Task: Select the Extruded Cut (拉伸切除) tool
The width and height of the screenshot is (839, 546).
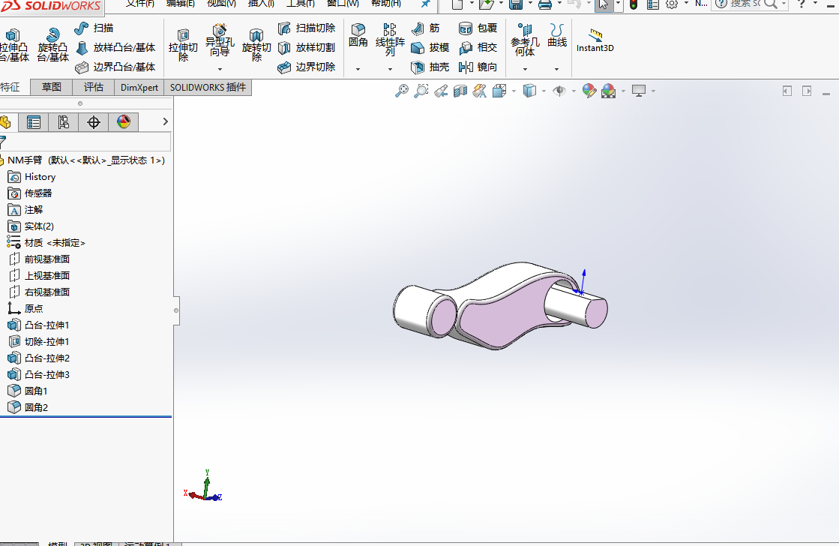Action: [183, 45]
